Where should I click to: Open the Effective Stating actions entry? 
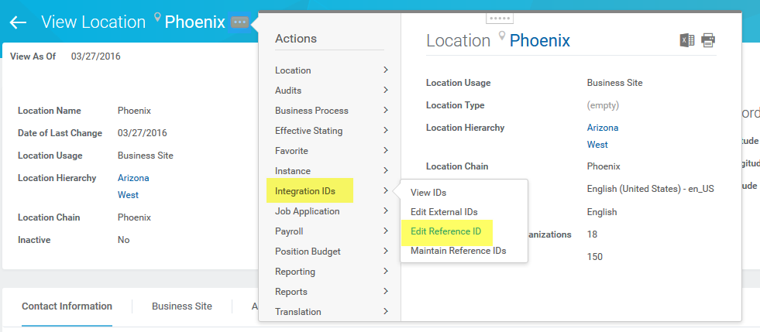[309, 131]
